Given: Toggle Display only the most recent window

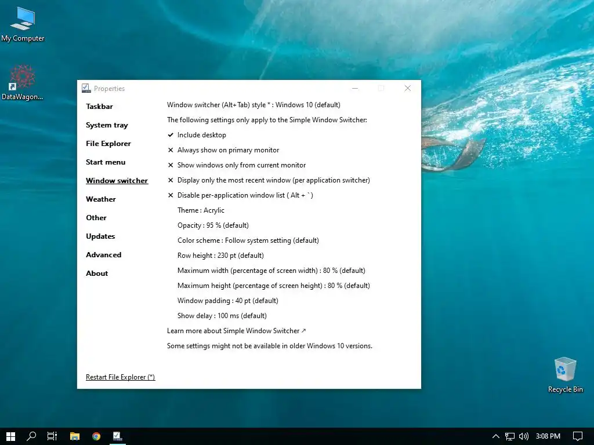Looking at the screenshot, I should pos(269,181).
